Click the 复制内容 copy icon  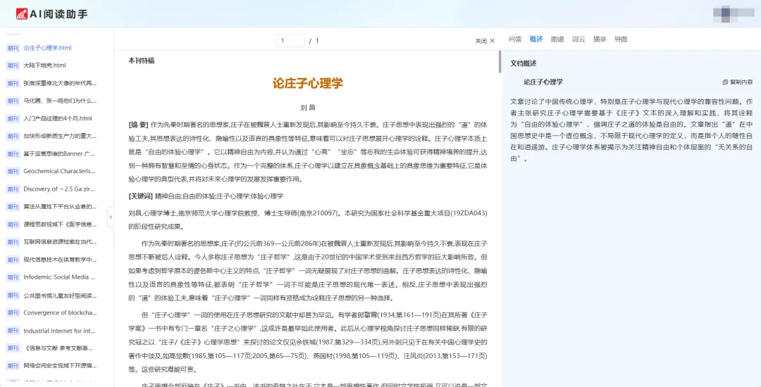tap(725, 82)
